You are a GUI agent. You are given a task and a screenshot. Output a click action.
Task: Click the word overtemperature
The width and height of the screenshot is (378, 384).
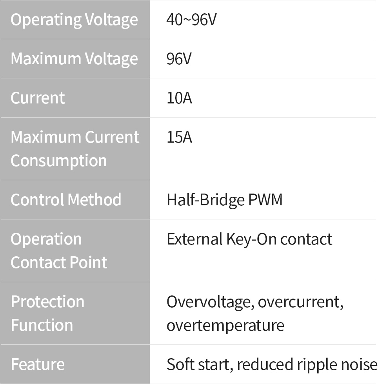(225, 325)
